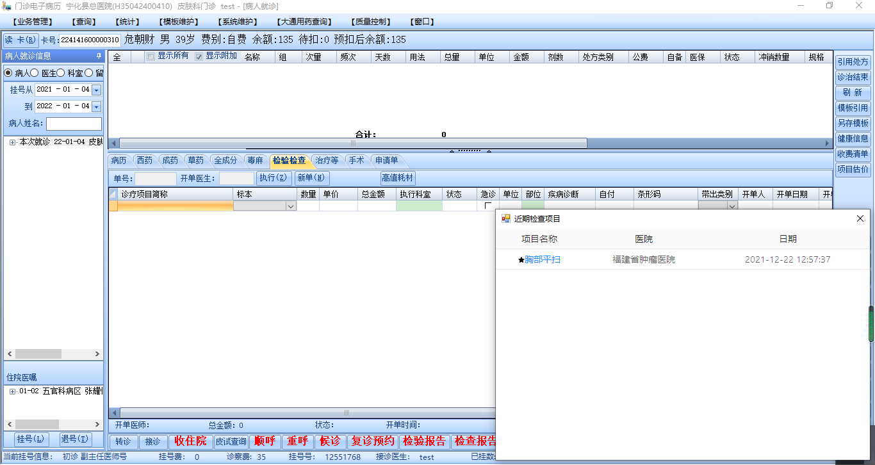
Task: Expand the 本次就诊 tree node
Action: point(12,142)
